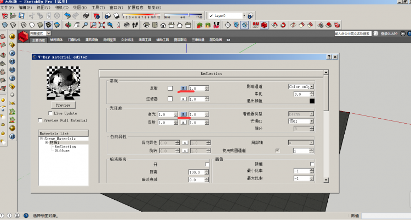Start V-Ray render with R icon
The width and height of the screenshot is (411, 220).
[12, 53]
